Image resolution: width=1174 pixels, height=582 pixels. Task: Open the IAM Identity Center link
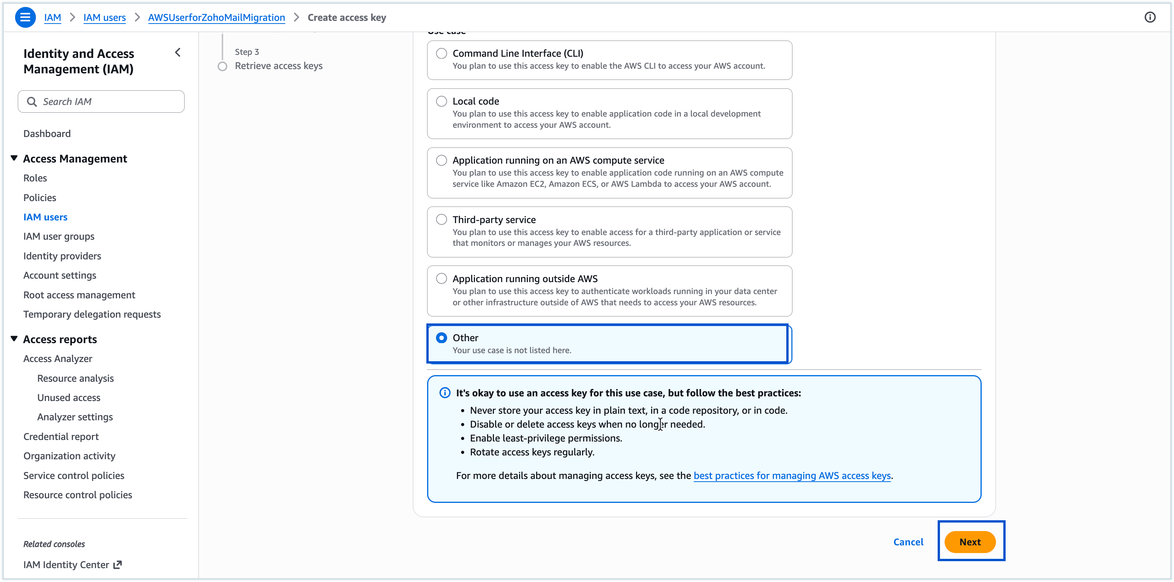66,565
